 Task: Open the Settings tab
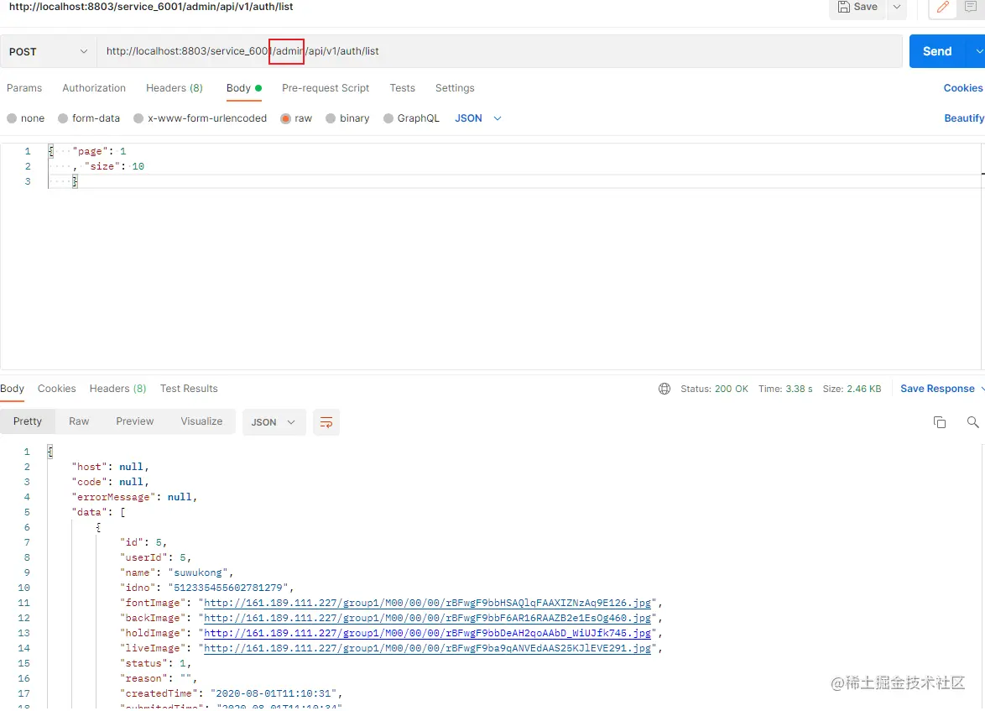pyautogui.click(x=455, y=88)
